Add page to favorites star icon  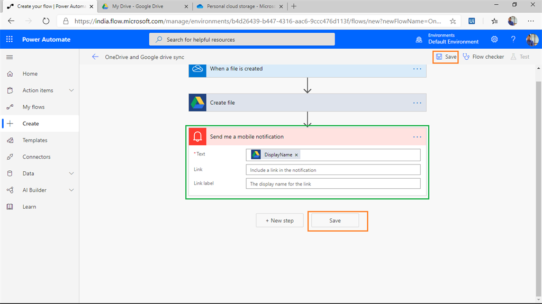coord(453,21)
